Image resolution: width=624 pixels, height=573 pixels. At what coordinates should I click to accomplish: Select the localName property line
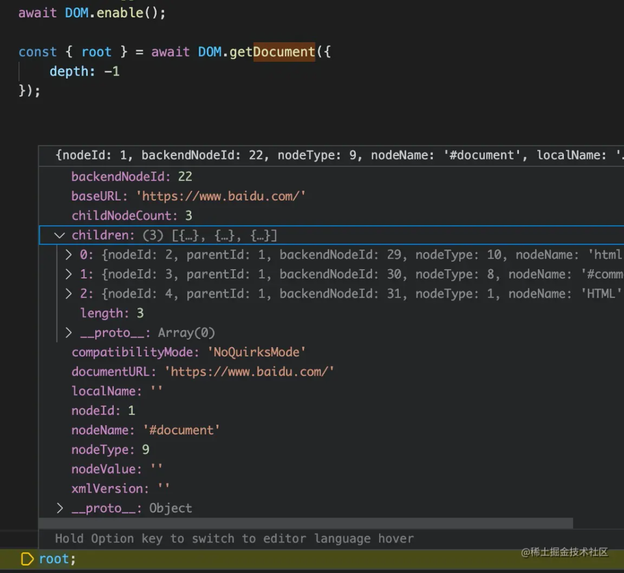tap(117, 391)
